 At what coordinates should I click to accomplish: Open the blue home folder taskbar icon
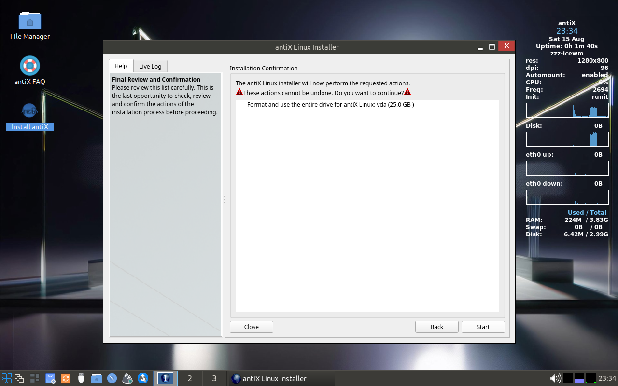click(97, 378)
